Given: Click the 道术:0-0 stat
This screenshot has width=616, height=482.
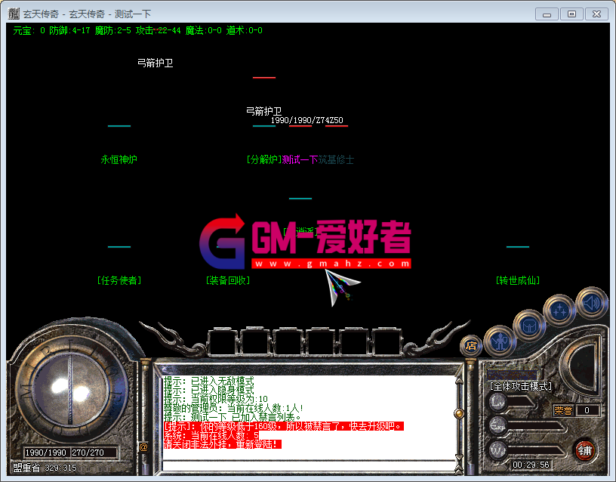Looking at the screenshot, I should click(x=245, y=30).
